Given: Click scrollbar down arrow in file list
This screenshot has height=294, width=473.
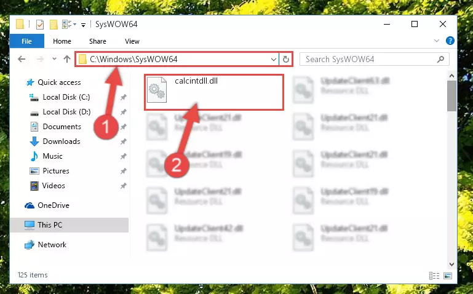Looking at the screenshot, I should 451,264.
